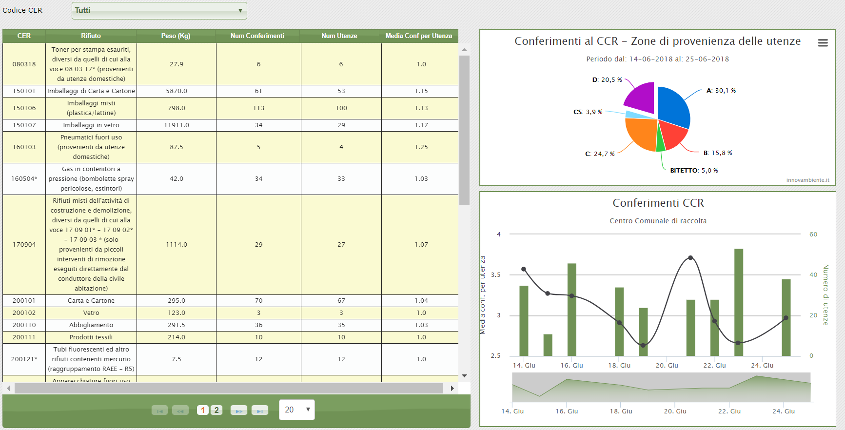Click the weight value 11911.0

point(177,125)
